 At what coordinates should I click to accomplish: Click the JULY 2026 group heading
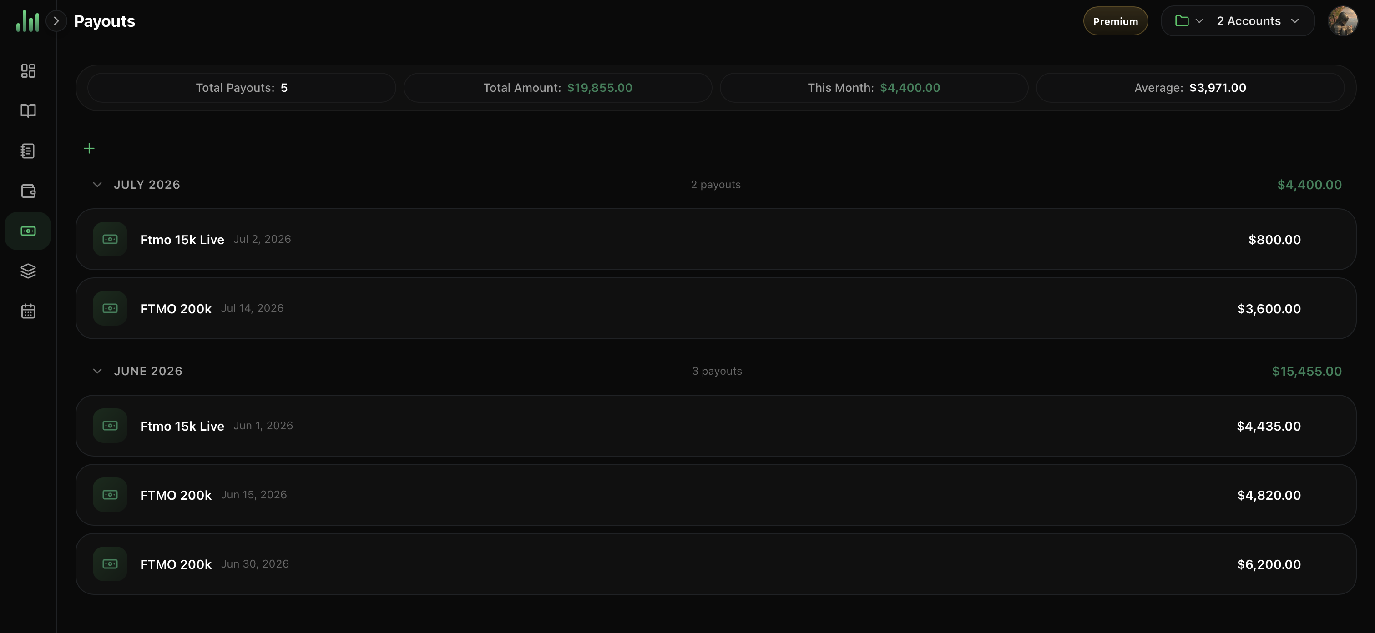coord(147,185)
